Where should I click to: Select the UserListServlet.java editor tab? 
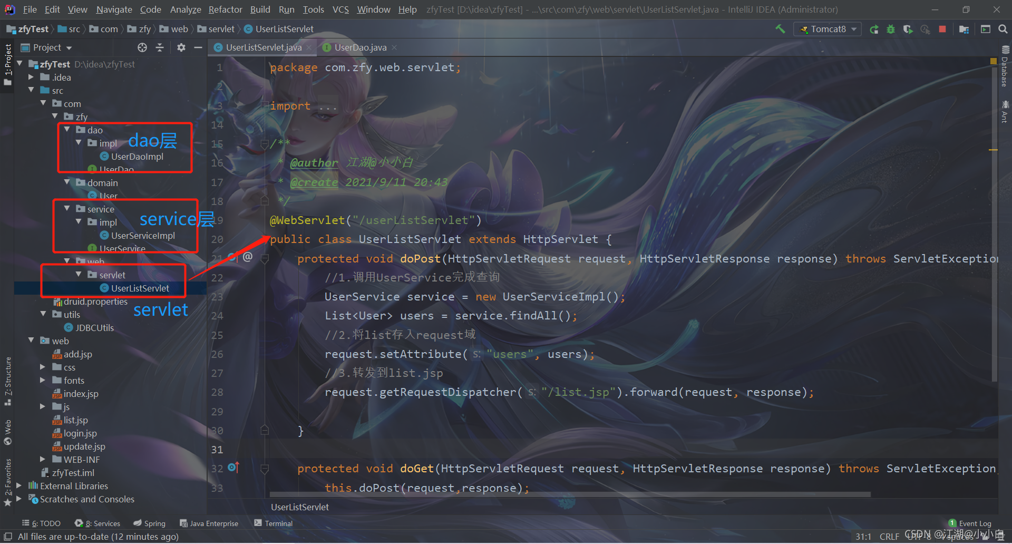[x=264, y=47]
